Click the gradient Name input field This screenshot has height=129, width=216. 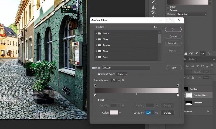[126, 68]
